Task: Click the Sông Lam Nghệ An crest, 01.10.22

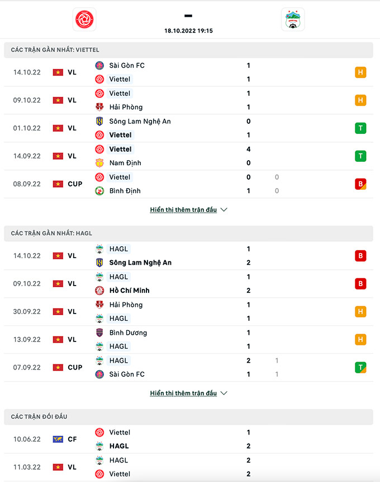Action: point(99,121)
